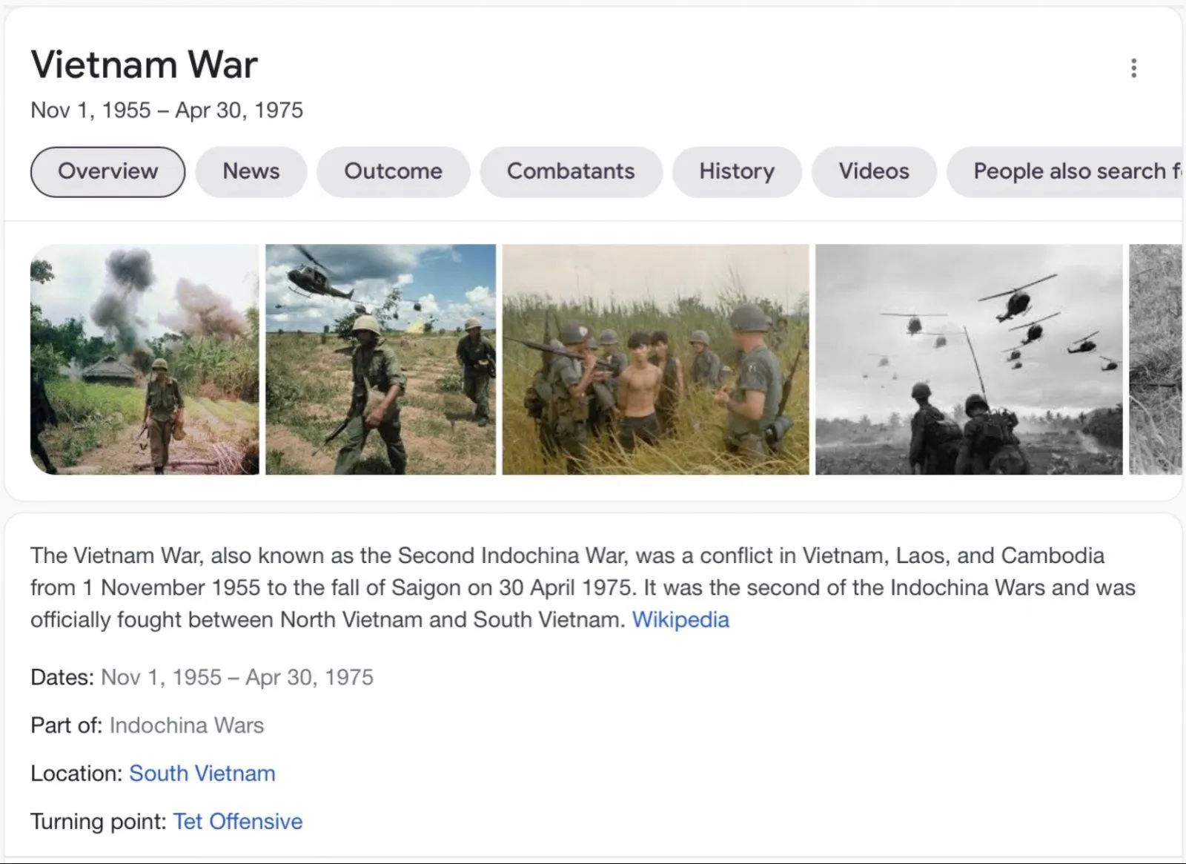
Task: View the partially visible fifth photo
Action: 1155,360
